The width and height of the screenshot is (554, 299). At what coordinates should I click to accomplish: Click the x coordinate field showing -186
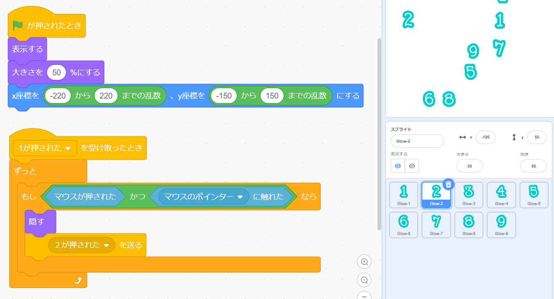(485, 137)
